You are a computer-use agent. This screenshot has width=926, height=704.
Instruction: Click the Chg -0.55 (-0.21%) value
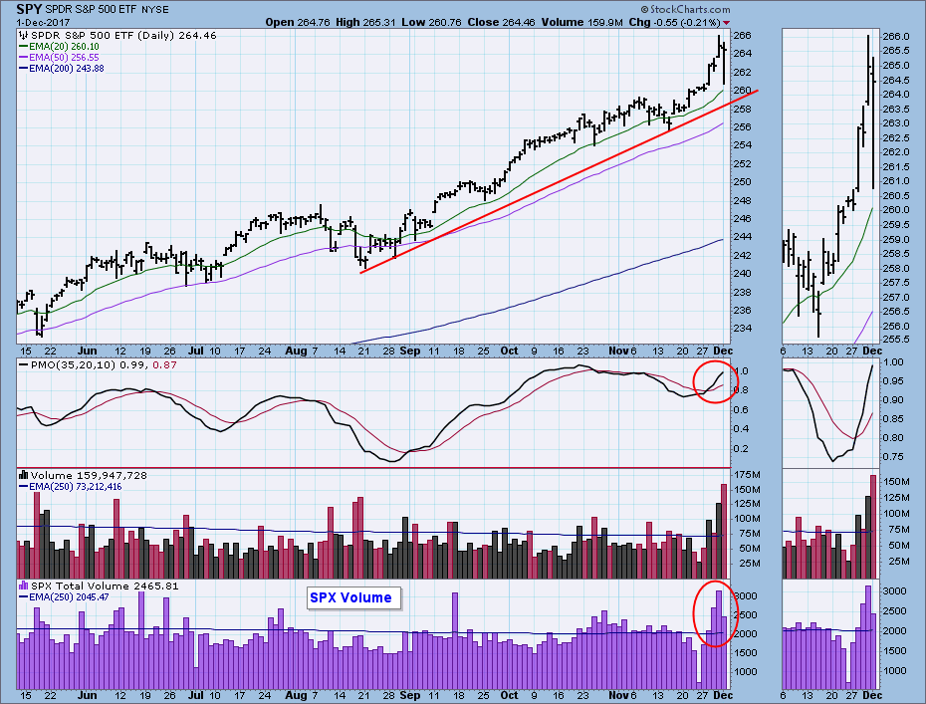674,23
